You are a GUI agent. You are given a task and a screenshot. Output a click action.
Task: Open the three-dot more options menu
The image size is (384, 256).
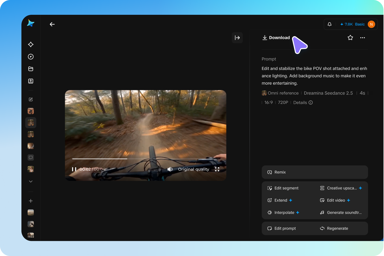[363, 38]
